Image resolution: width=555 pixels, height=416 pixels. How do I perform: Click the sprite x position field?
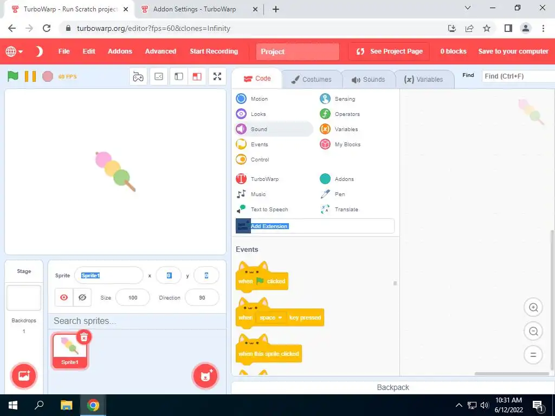click(x=169, y=276)
